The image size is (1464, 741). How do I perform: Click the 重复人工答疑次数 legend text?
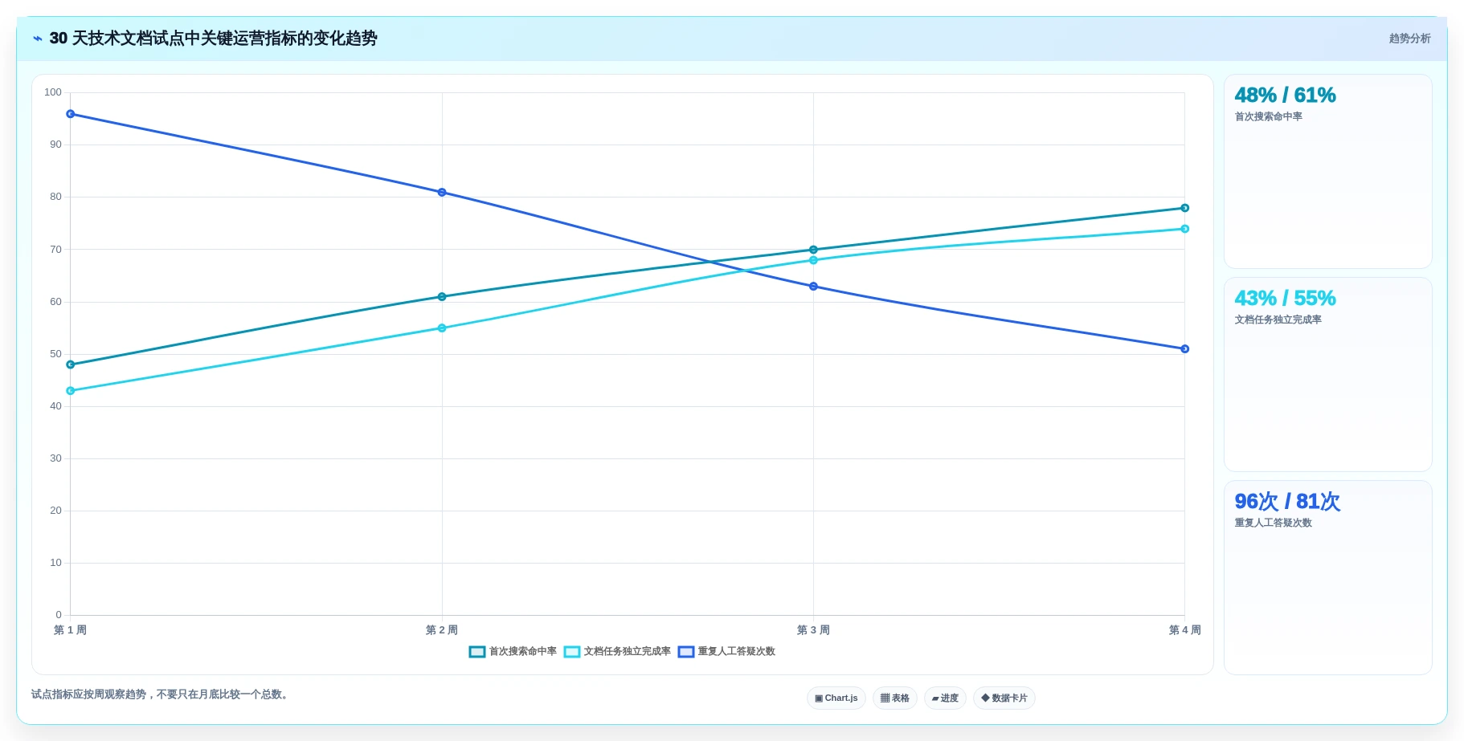[x=737, y=652]
